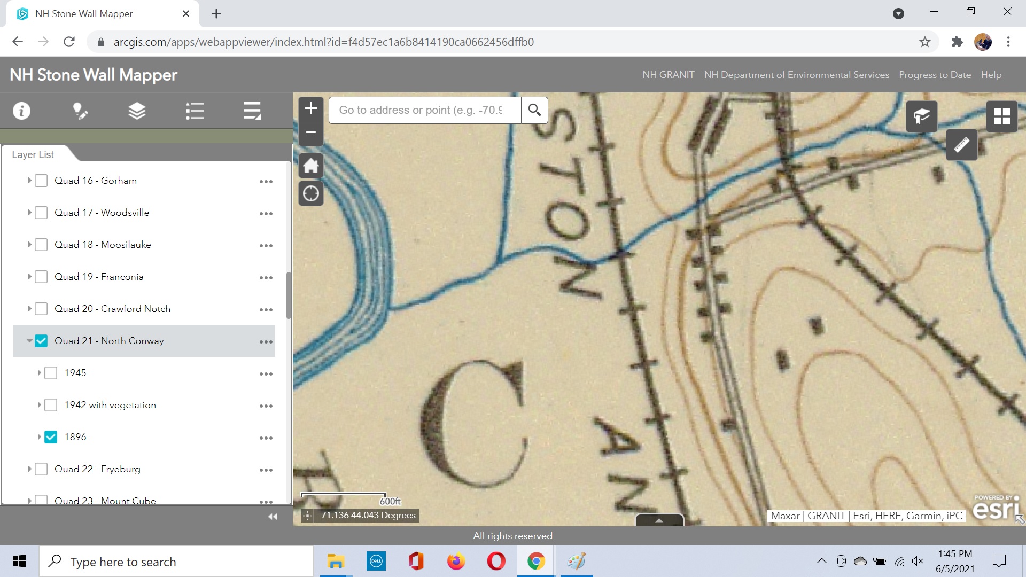Enable the Quad 20 - Crawford Notch checkbox
This screenshot has width=1026, height=577.
pos(41,309)
